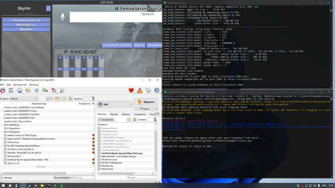Toggle the SkyUI_SE.esp plugin checkbox
Image resolution: width=335 pixels, height=188 pixels.
100,169
